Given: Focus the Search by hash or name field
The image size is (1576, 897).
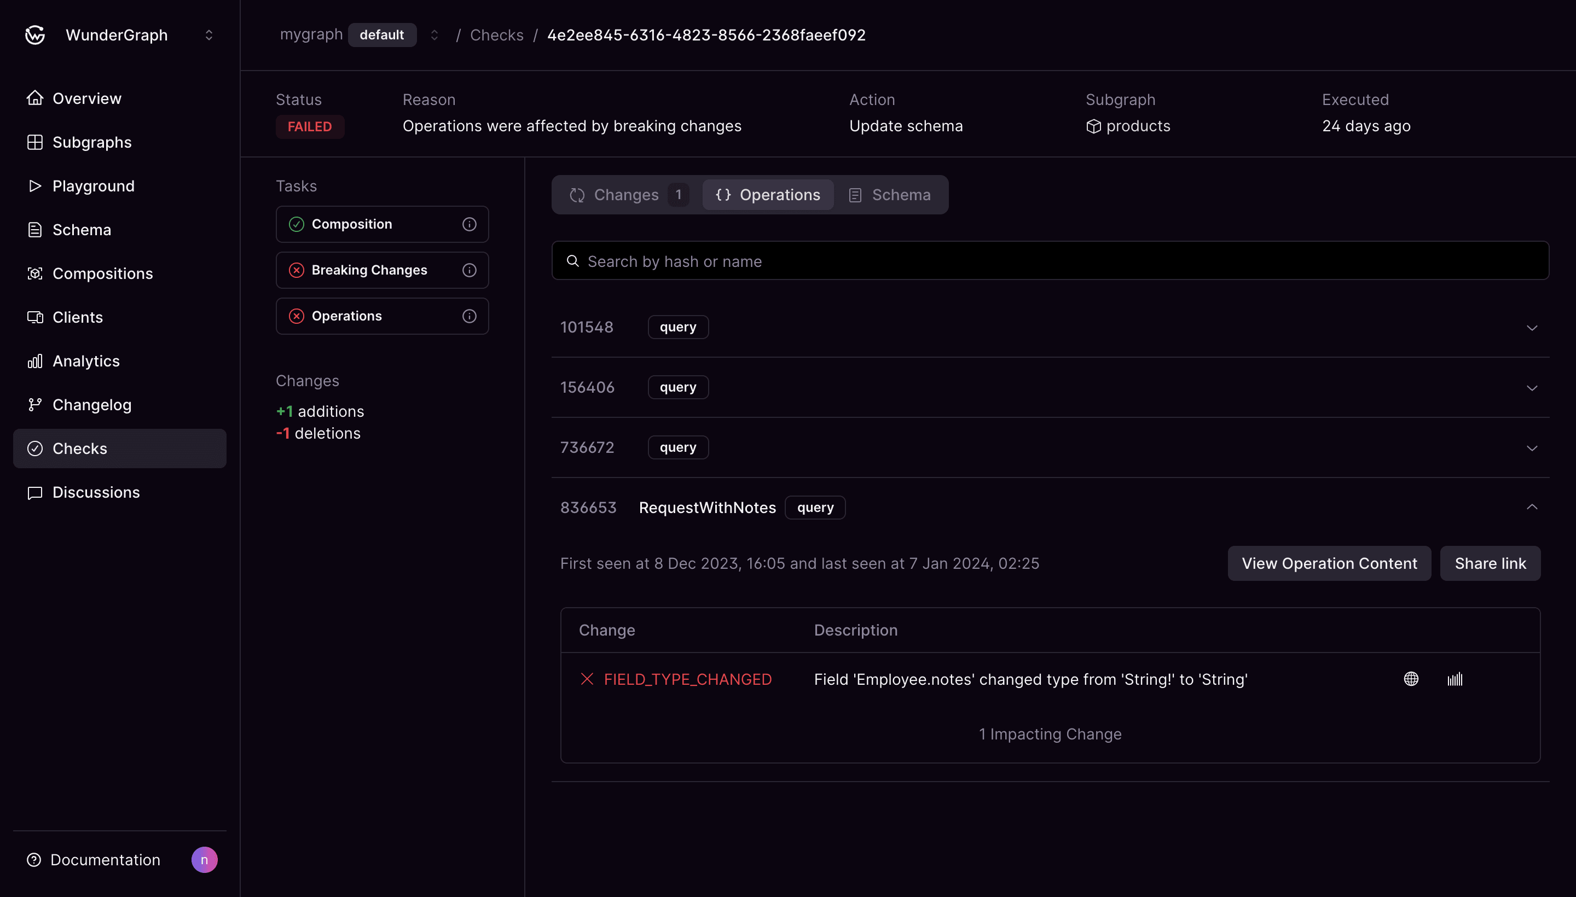Looking at the screenshot, I should pos(1050,260).
